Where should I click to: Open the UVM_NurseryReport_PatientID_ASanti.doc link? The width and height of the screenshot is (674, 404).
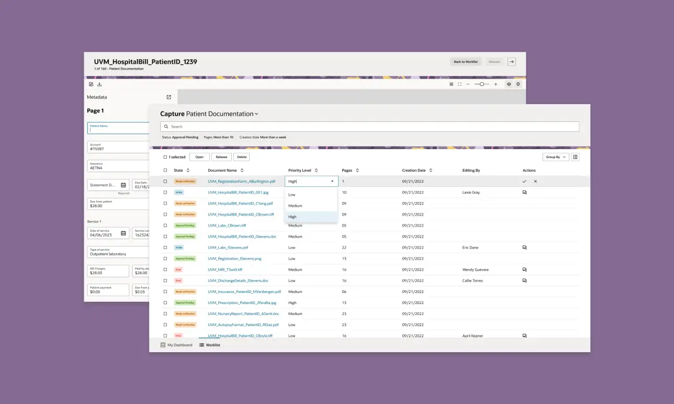point(243,313)
